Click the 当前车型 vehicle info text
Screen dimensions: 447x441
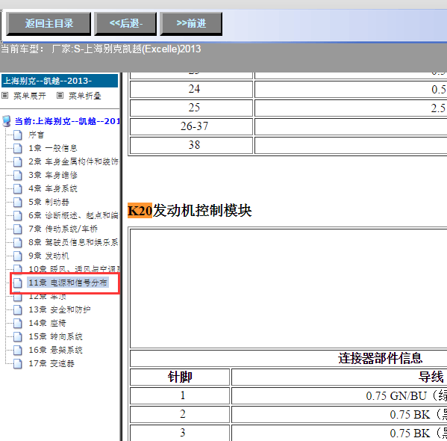click(101, 49)
